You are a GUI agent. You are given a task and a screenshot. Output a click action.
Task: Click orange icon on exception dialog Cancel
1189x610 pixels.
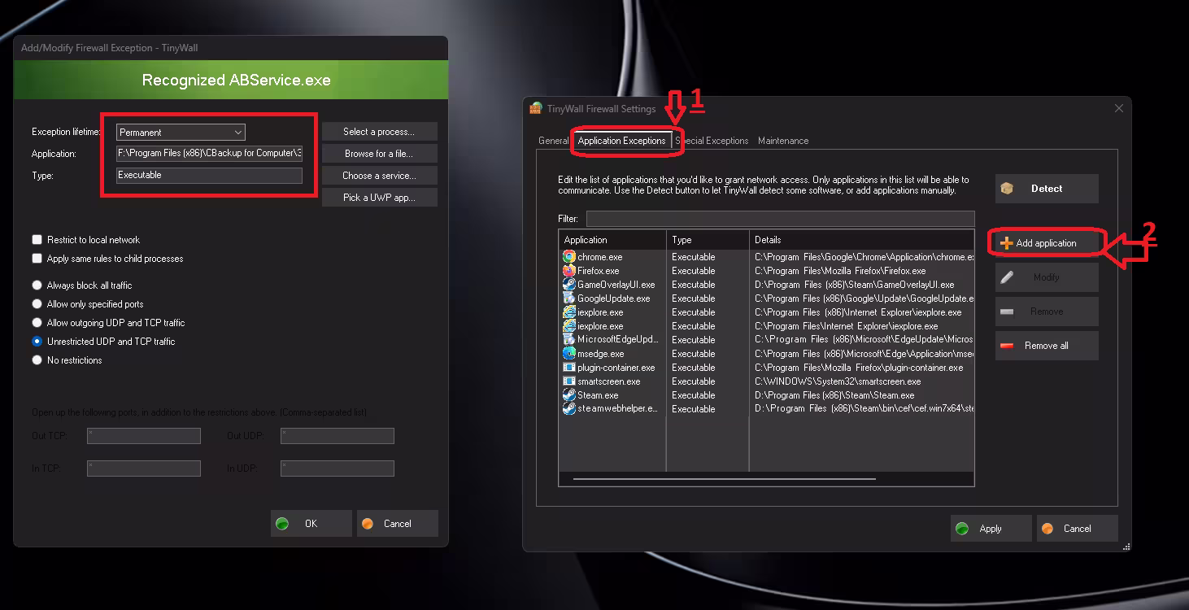(x=368, y=524)
